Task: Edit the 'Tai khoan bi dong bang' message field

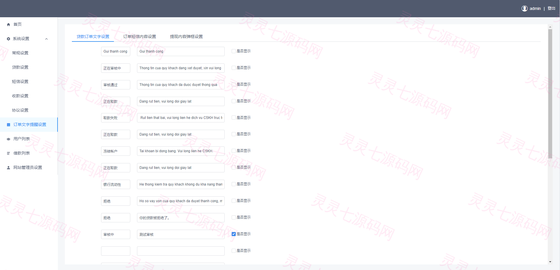Action: [181, 151]
